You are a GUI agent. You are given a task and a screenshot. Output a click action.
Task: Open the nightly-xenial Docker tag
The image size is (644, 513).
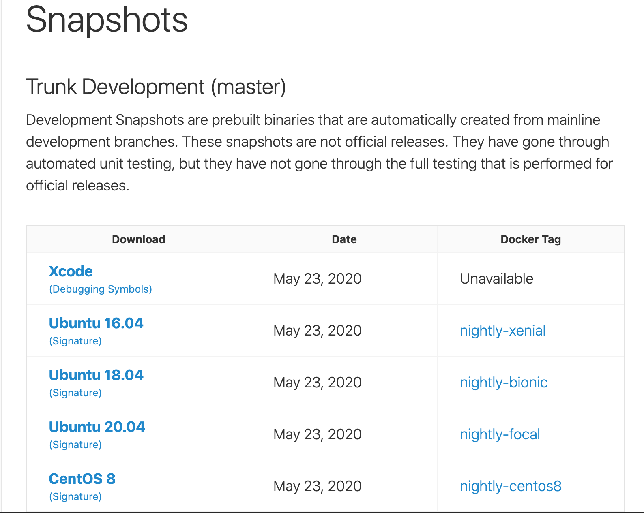[502, 330]
